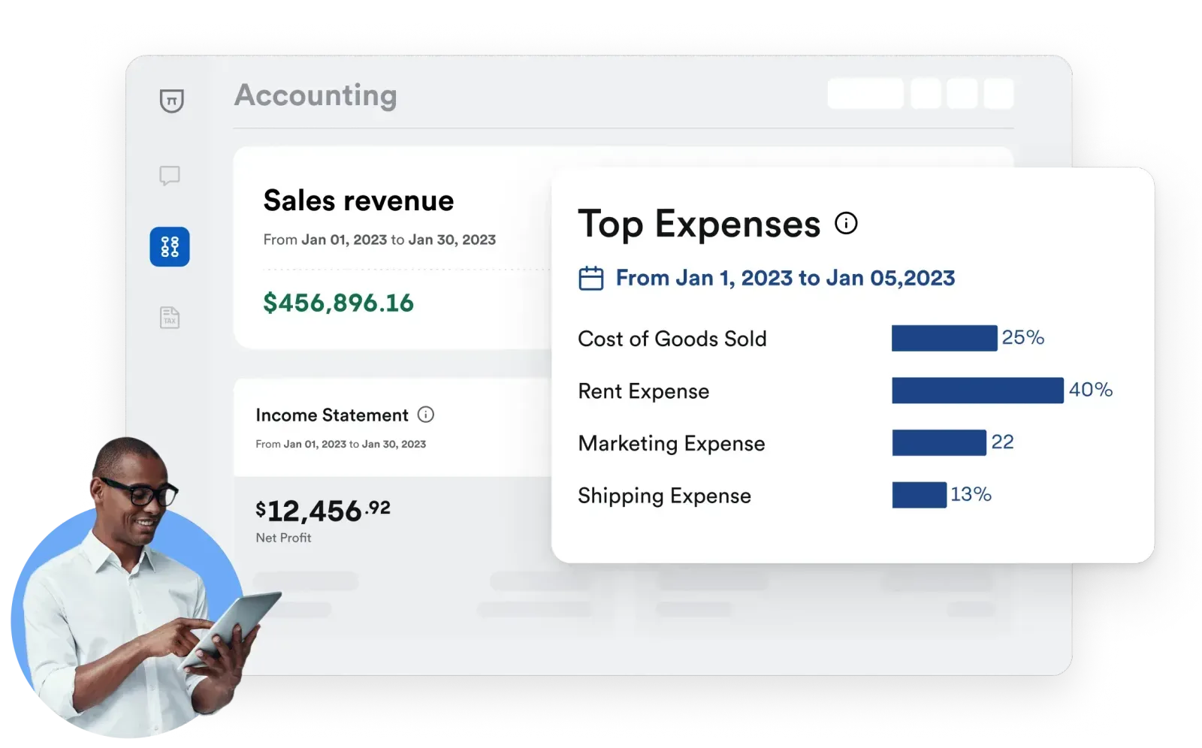Click the Sales revenue heading

[358, 201]
